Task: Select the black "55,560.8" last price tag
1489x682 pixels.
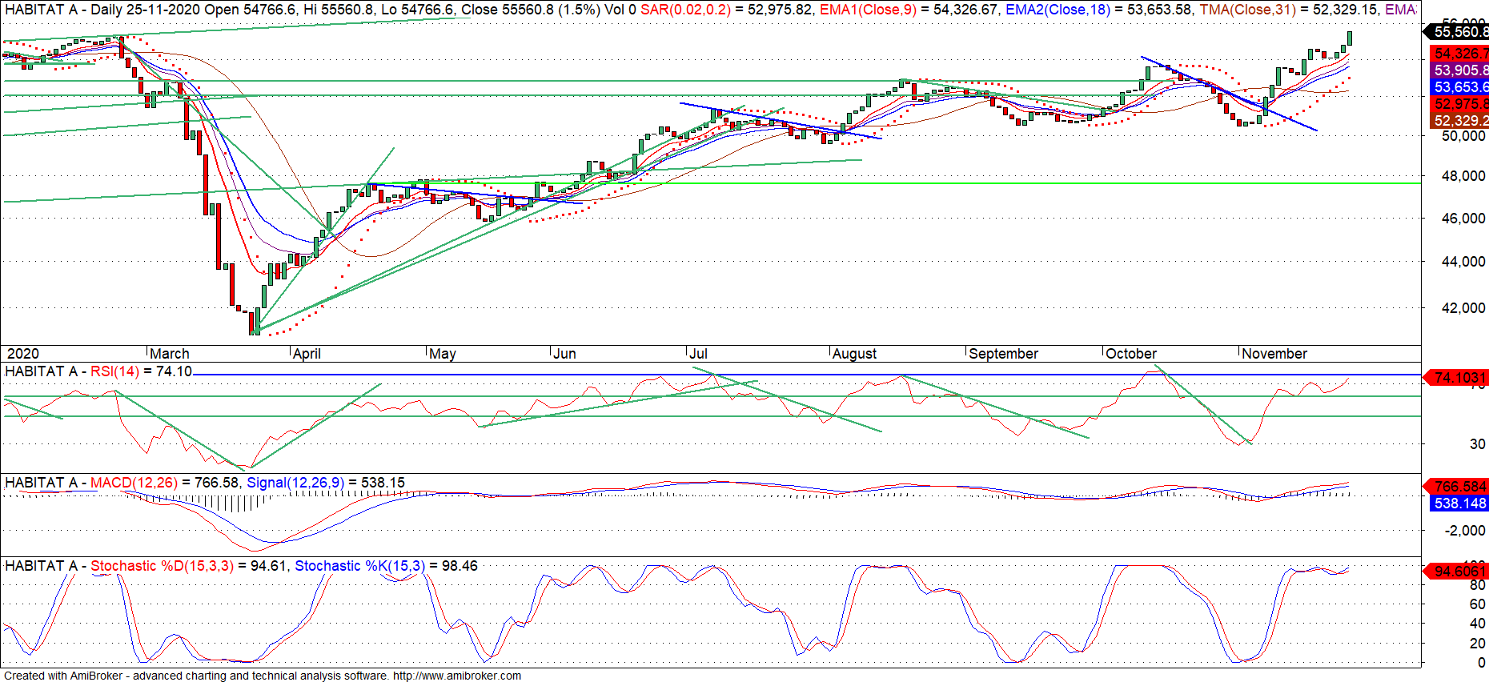Action: 1457,32
